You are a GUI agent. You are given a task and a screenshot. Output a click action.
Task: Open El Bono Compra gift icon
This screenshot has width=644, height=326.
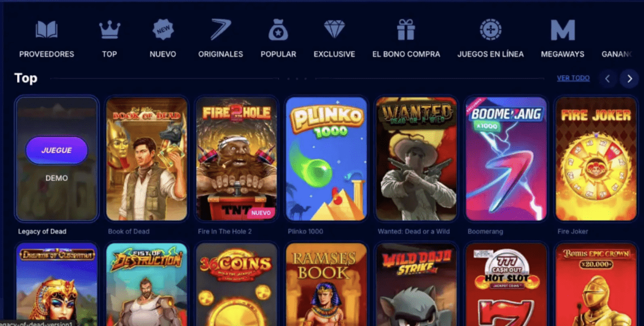pyautogui.click(x=406, y=30)
